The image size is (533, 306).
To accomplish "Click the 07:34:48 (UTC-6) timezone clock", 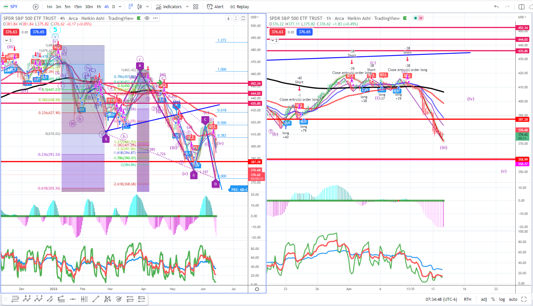I will click(x=441, y=299).
